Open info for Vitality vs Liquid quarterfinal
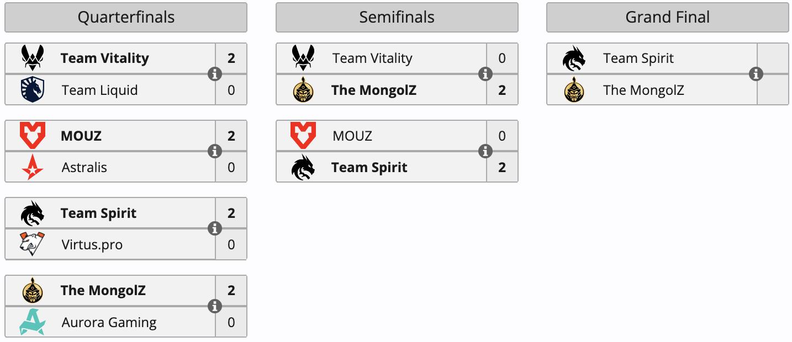The image size is (792, 342). click(x=215, y=74)
